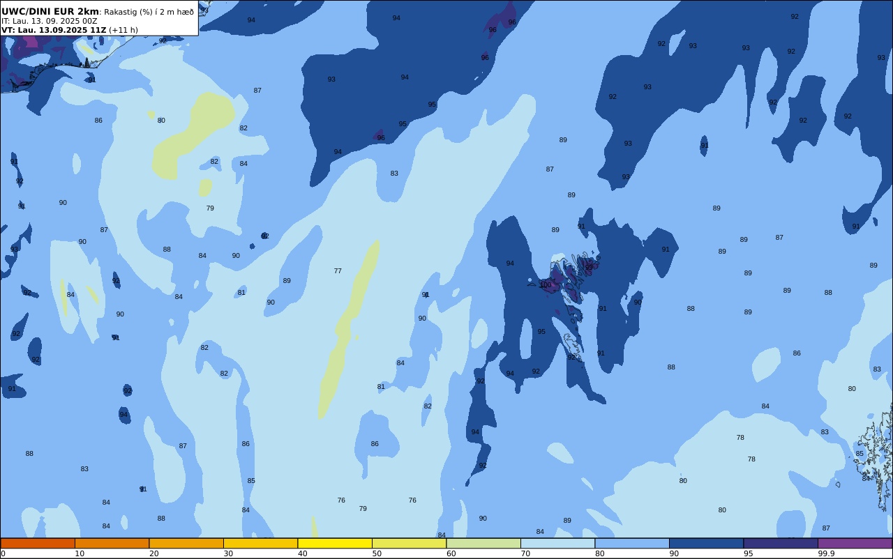Click the 0–10 dark orange legend swatch
893x559 pixels.
coord(38,543)
